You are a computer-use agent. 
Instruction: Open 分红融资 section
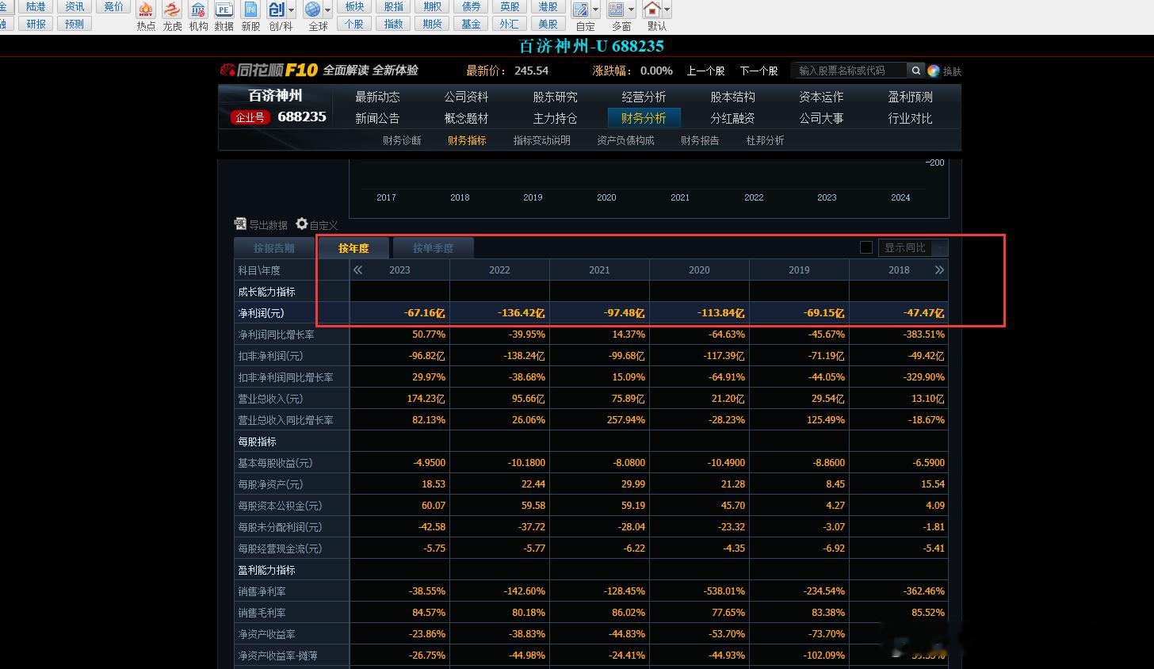(x=732, y=118)
